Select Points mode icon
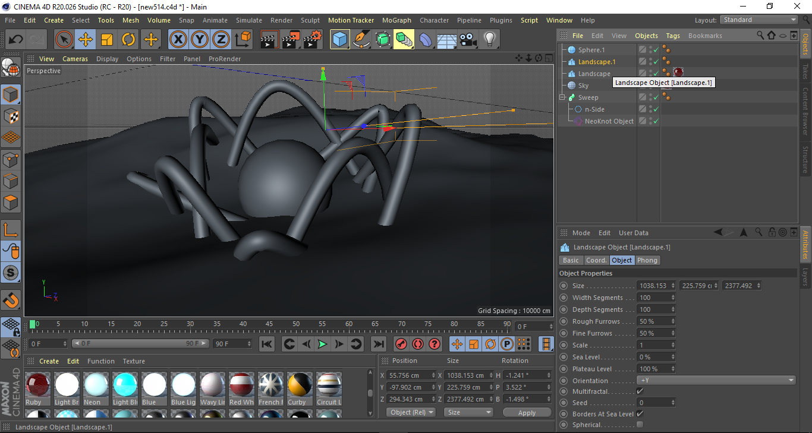The image size is (812, 433). [x=11, y=159]
